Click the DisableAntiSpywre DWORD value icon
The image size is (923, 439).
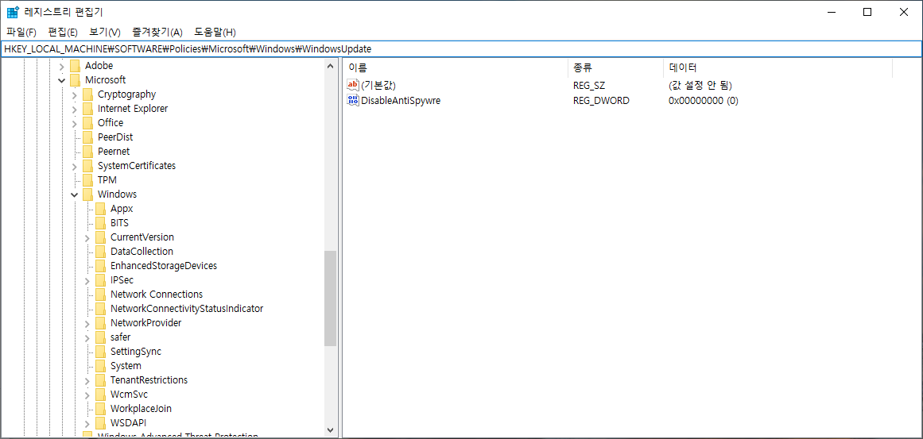[x=353, y=101]
